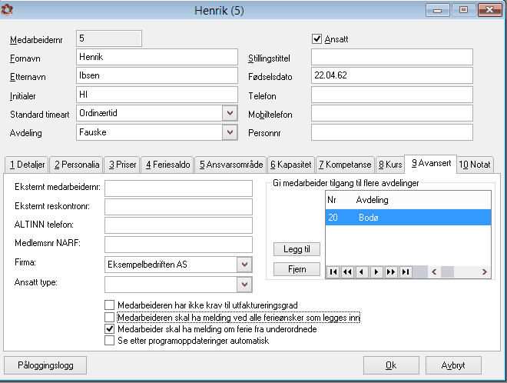507x383 pixels.
Task: Open the 4 Feriesaldo tab
Action: [167, 165]
